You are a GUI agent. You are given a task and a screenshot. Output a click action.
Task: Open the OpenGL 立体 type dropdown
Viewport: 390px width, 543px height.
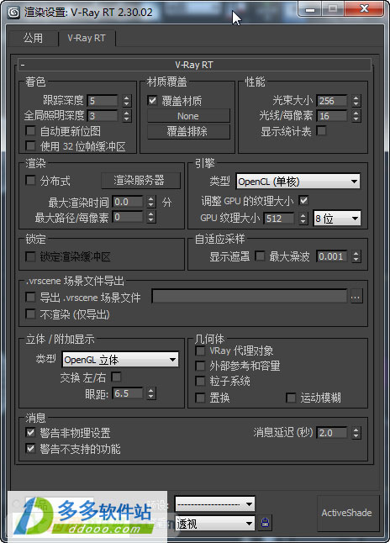(x=120, y=360)
